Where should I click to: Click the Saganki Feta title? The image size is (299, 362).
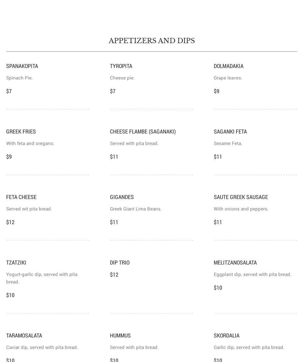(x=230, y=132)
